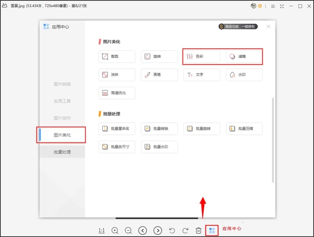The height and width of the screenshot is (237, 314).
Task: Go to the previous image
Action: (143, 231)
